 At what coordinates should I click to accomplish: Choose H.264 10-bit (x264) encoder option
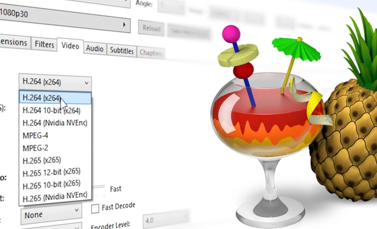coord(55,110)
